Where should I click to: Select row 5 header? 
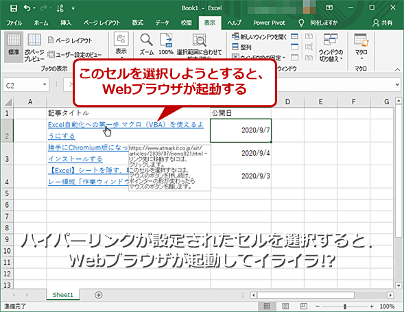pos(7,193)
